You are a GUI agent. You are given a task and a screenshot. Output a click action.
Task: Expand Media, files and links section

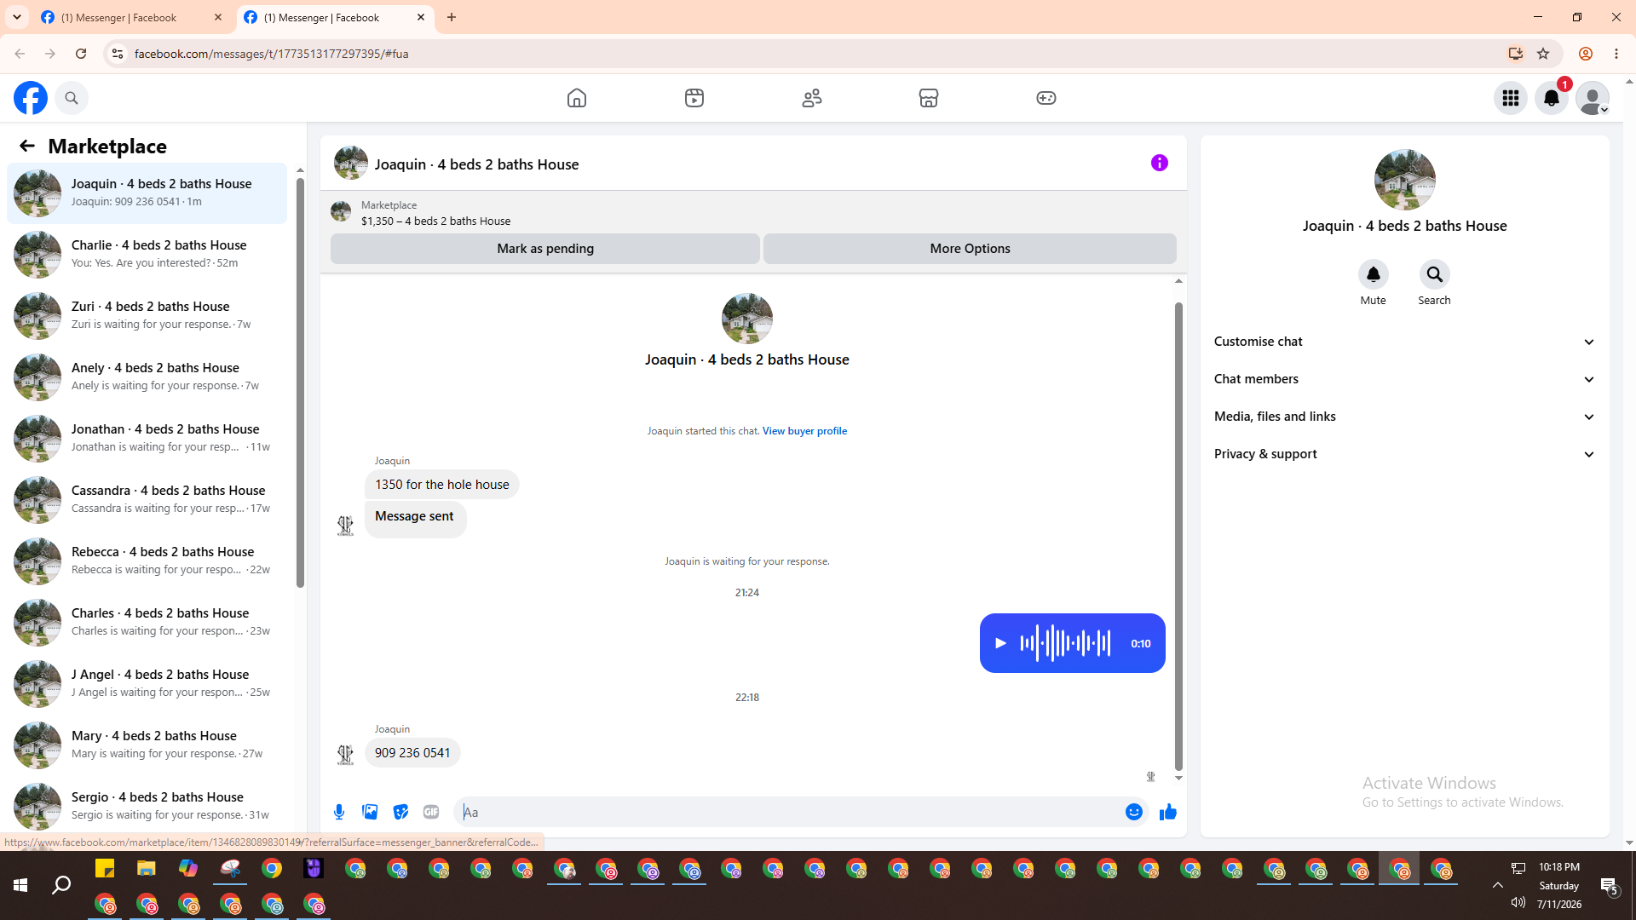[1404, 417]
